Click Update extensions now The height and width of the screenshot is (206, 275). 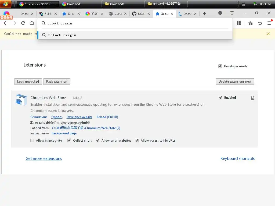coord(235,82)
